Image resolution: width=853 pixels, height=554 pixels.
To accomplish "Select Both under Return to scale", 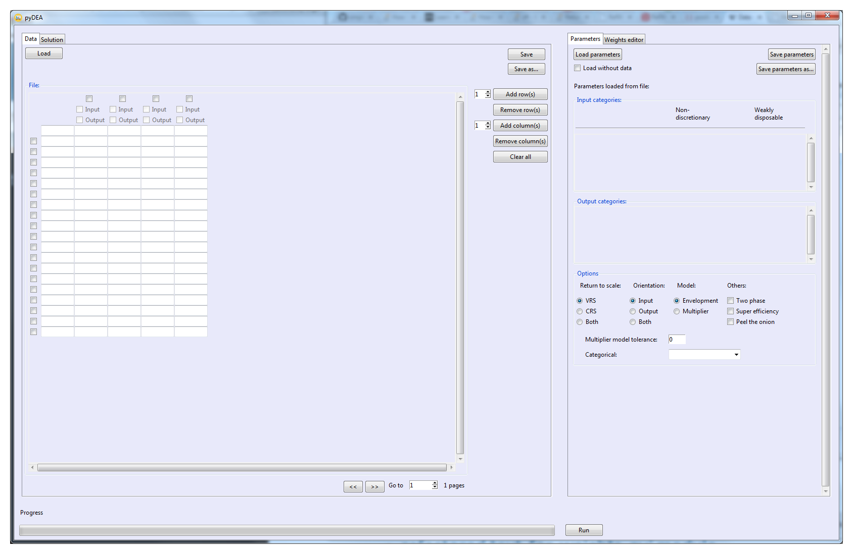I will pyautogui.click(x=580, y=322).
